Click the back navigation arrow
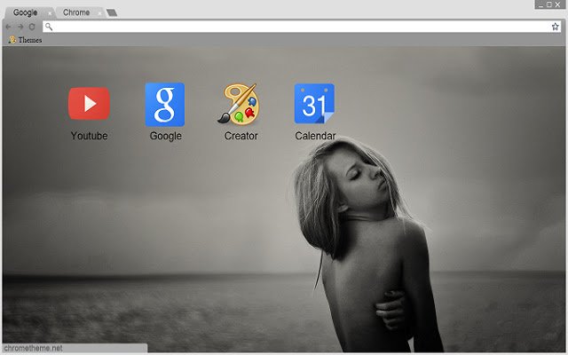Viewport: 568px width, 355px height. (9, 27)
